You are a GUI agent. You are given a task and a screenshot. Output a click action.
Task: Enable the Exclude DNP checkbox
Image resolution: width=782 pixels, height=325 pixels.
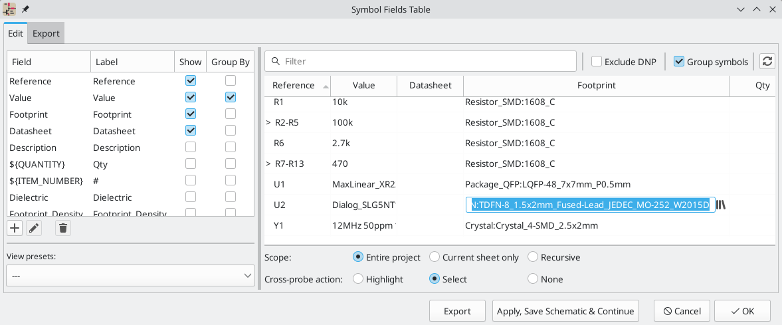[597, 62]
